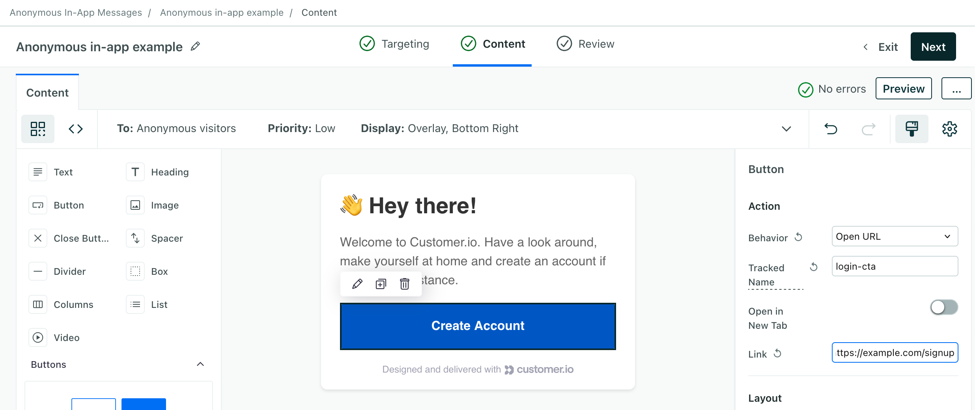Open the gear settings icon
This screenshot has width=975, height=410.
click(x=949, y=129)
